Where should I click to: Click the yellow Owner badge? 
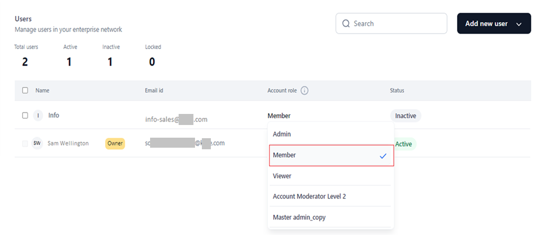pyautogui.click(x=115, y=143)
